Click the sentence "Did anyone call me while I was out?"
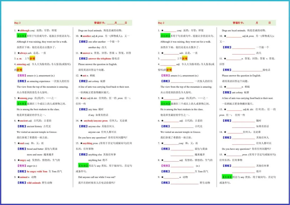The image size is (290, 205). tap(97, 177)
